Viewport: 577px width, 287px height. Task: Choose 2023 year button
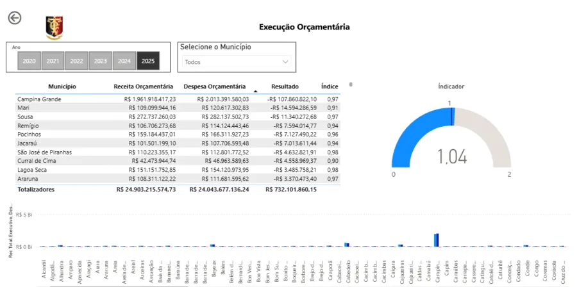click(100, 61)
